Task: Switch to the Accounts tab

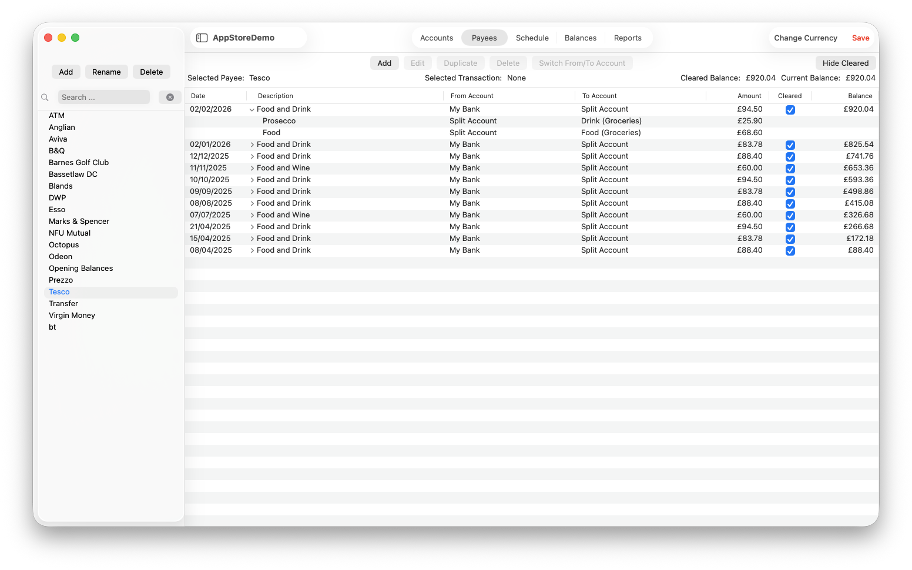Action: click(437, 38)
